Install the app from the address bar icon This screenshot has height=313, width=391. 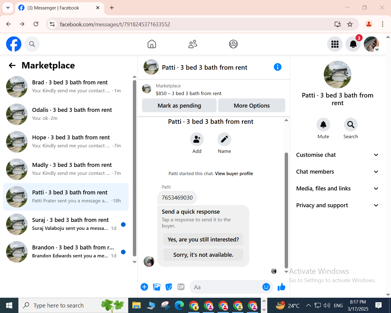coord(338,24)
